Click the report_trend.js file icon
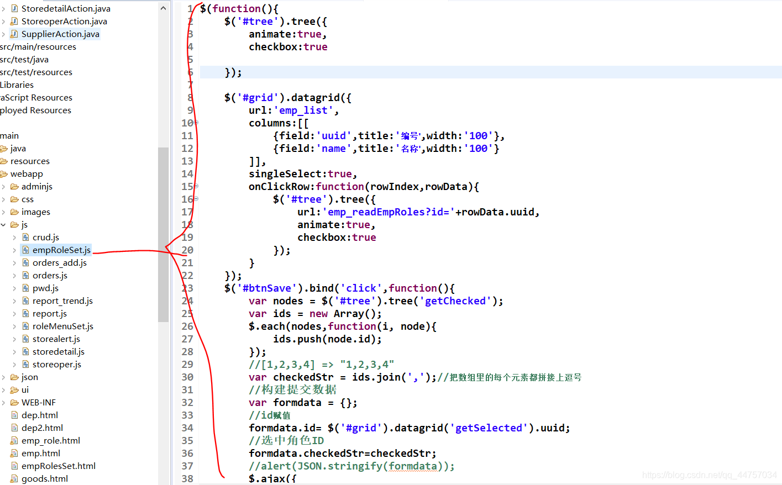The width and height of the screenshot is (782, 485). pyautogui.click(x=25, y=301)
